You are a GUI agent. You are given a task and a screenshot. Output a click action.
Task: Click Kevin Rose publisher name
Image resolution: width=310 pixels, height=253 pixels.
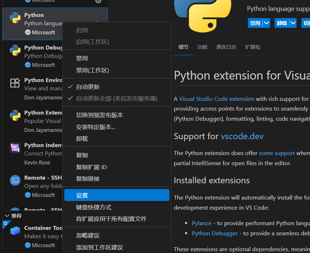37,162
